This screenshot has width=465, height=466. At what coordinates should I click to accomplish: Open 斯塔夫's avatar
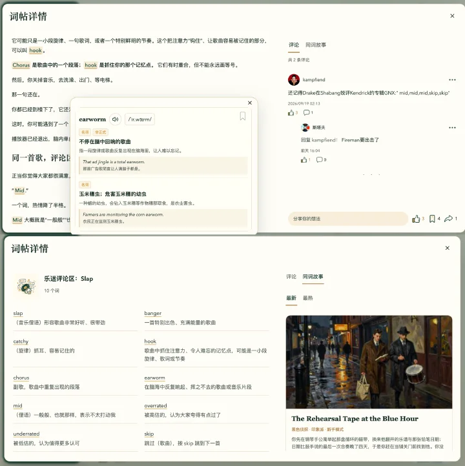pyautogui.click(x=305, y=128)
